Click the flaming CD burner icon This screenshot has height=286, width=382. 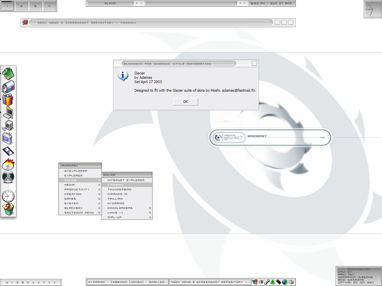[8, 164]
